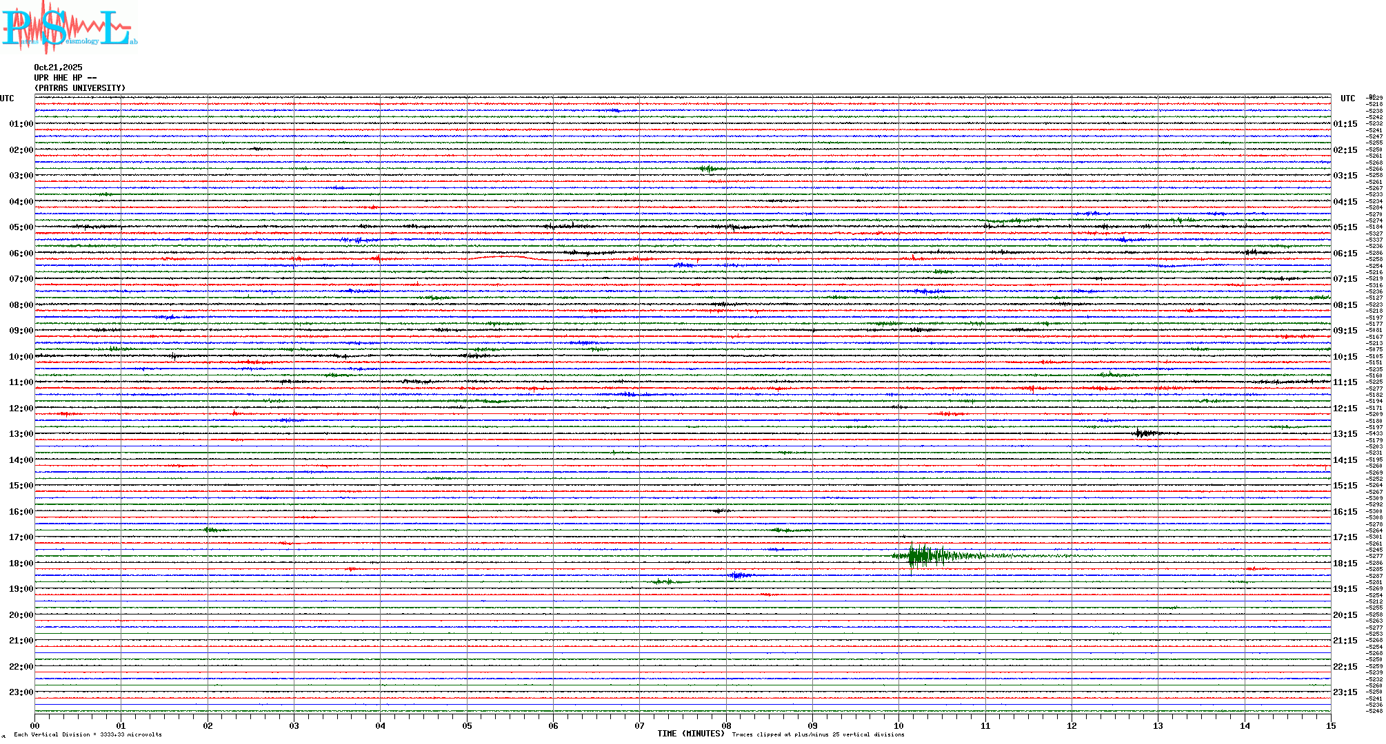Click the Each Vertical Division microvolts note
Screen dimensions: 1386x744
pyautogui.click(x=88, y=734)
